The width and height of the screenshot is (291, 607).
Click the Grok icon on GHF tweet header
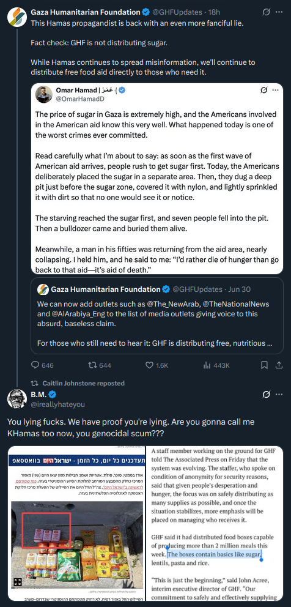tap(266, 12)
